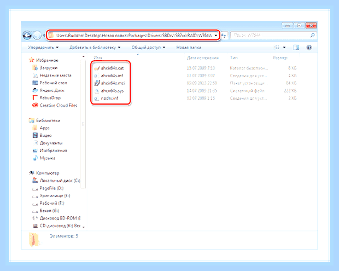Open the Рабочий (F:) drive
This screenshot has height=271, width=339.
[x=52, y=203]
